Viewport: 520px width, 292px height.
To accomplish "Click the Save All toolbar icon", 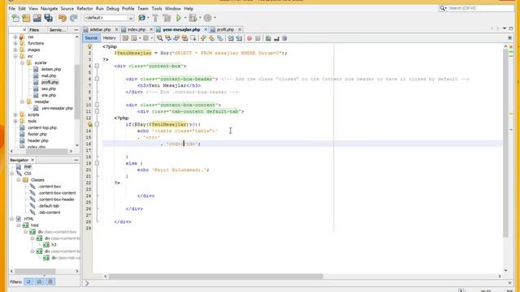I will point(49,18).
